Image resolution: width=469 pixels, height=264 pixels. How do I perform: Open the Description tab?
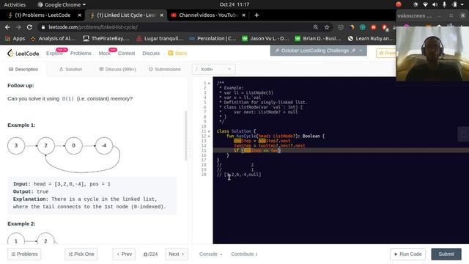point(23,70)
